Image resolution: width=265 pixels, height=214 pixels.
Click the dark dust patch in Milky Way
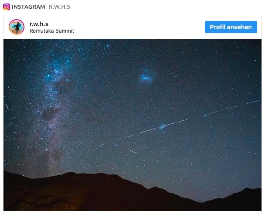point(50,113)
